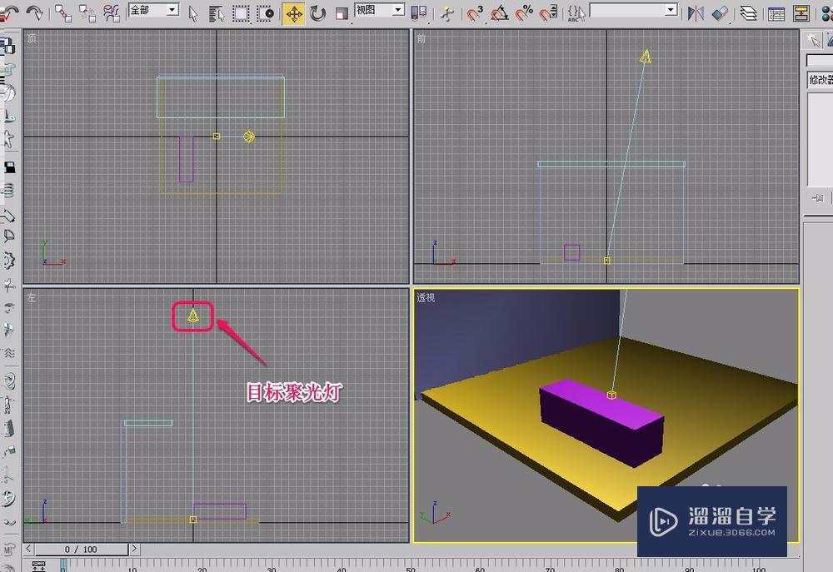Viewport: 833px width, 572px height.
Task: Select the spotlight icon in the top viewport
Action: tap(248, 137)
